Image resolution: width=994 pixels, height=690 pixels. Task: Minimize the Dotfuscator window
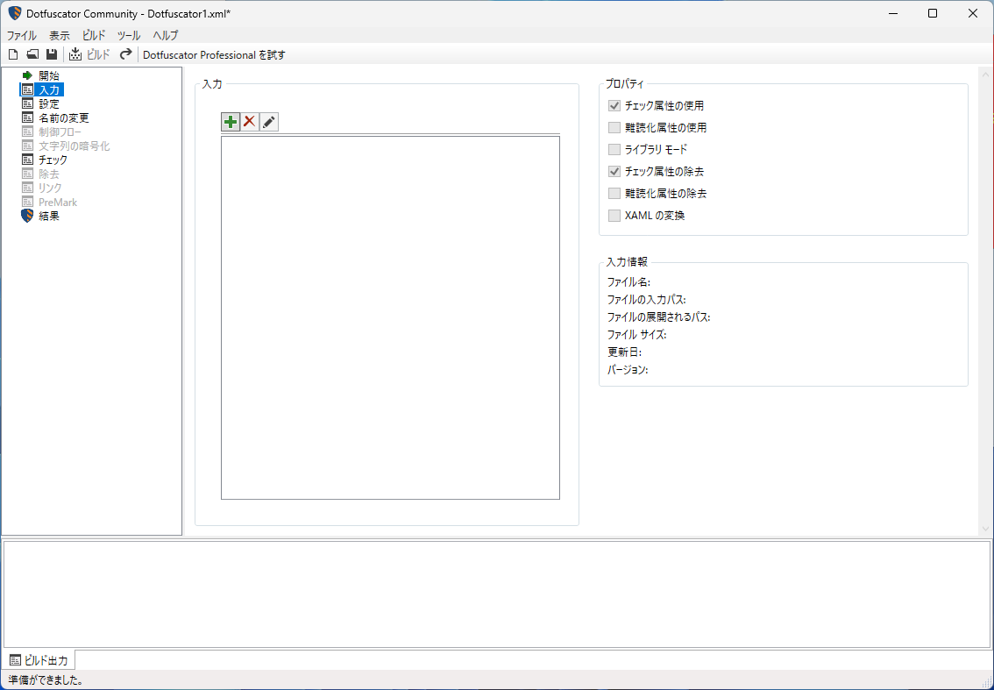tap(892, 13)
